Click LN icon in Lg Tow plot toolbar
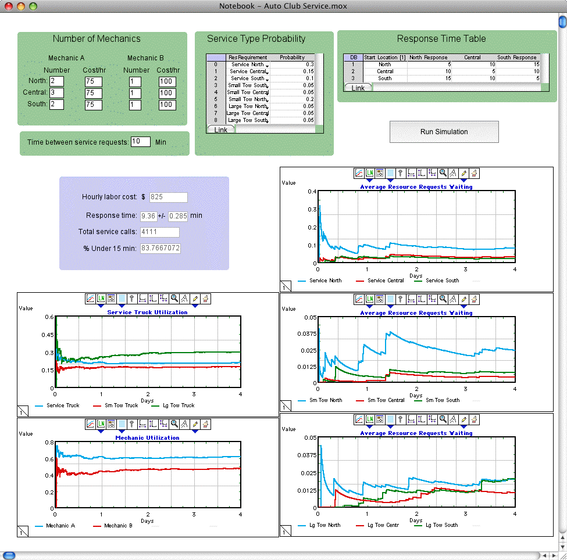Viewport: 567px width, 560px height. click(369, 419)
